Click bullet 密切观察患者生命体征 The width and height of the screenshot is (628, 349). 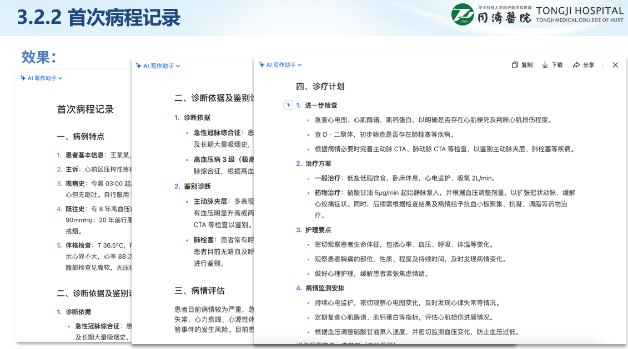[405, 245]
